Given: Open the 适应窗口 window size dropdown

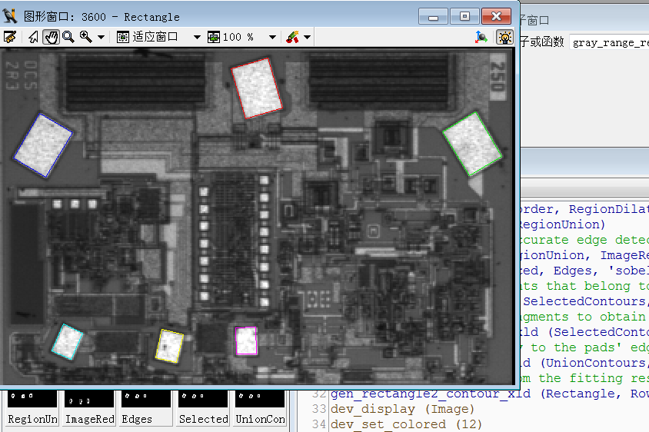Looking at the screenshot, I should tap(197, 37).
